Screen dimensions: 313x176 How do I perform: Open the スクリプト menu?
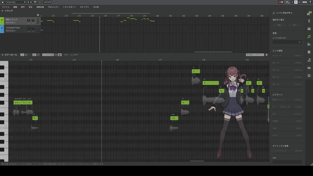84,7
